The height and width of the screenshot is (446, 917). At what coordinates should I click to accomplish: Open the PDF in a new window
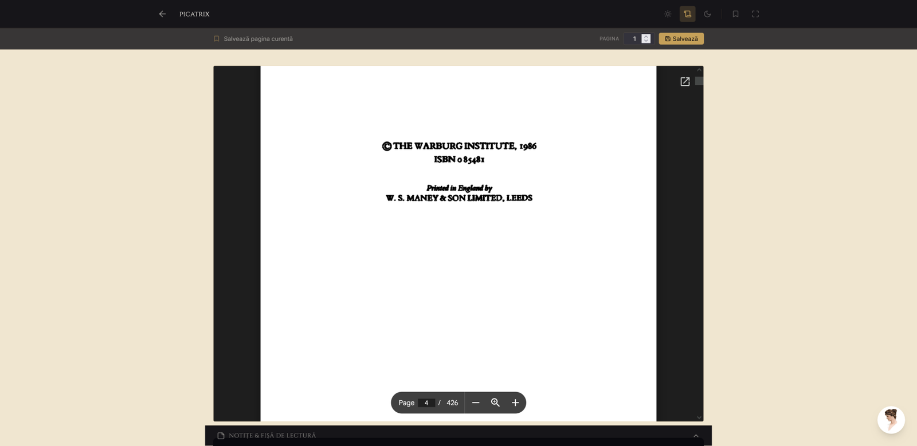(x=685, y=82)
